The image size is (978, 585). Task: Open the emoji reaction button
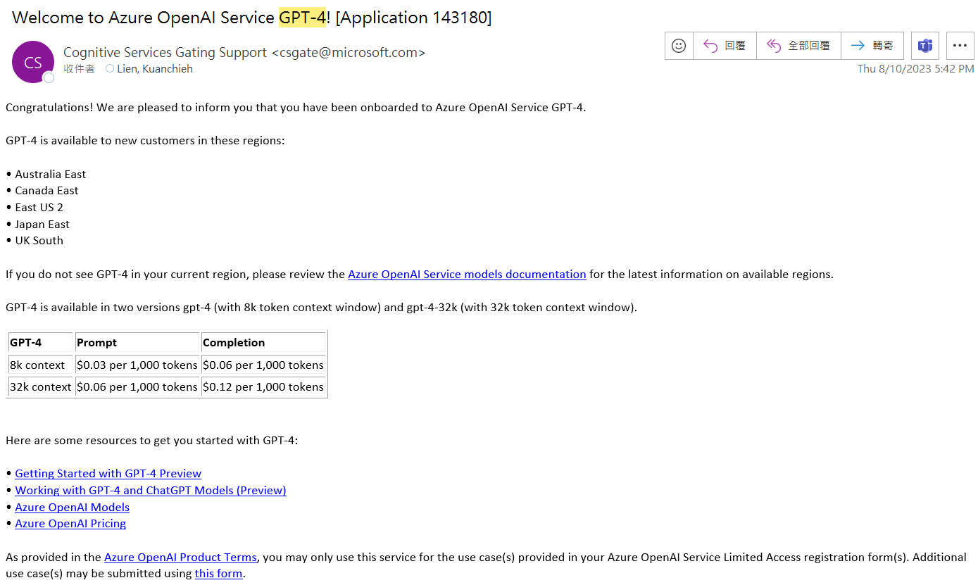click(679, 46)
